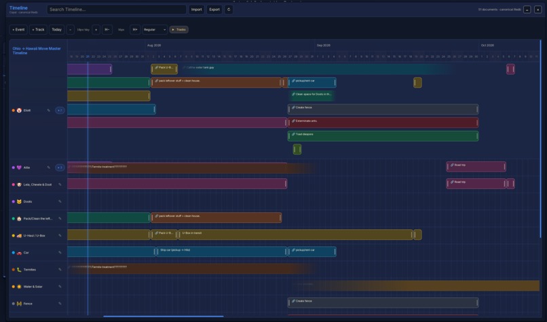547x322 pixels.
Task: Click the purple color dot on Allie track
Action: click(14, 167)
